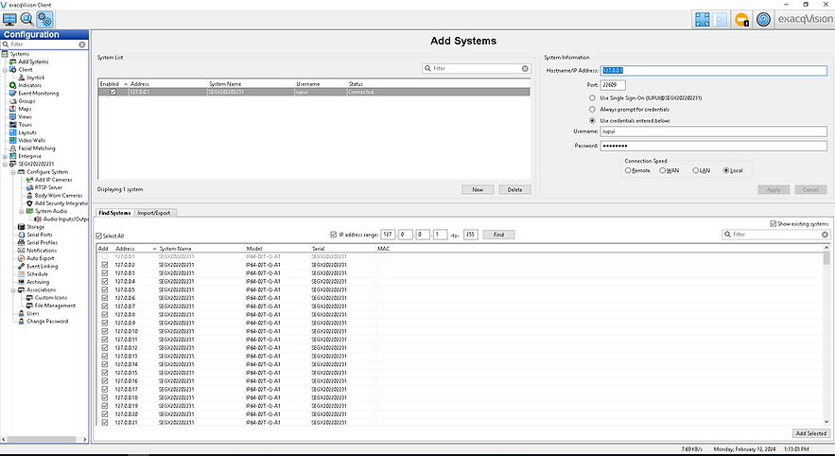Expand the Enterprise tree node

click(5, 156)
